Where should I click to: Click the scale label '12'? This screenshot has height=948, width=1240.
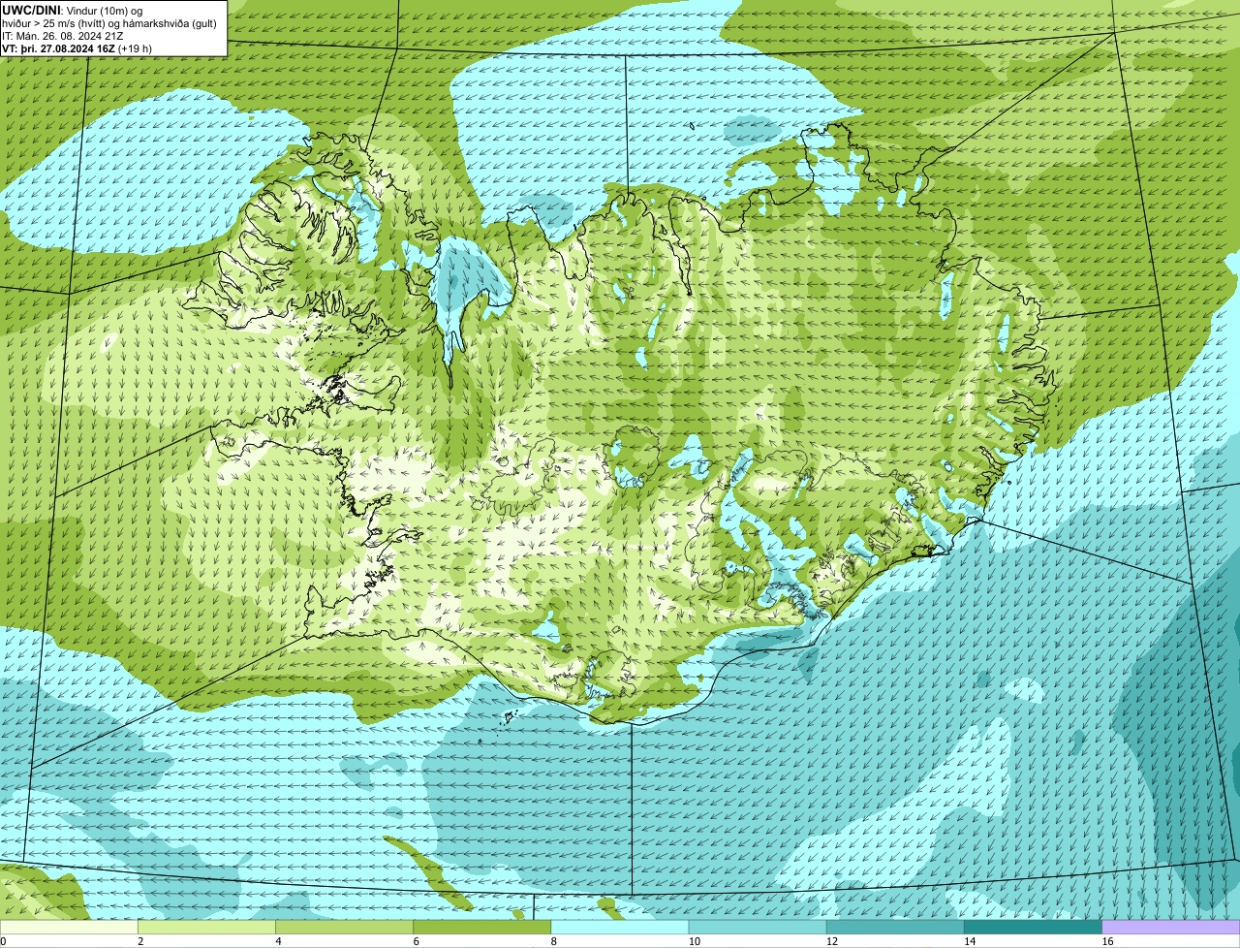(x=832, y=941)
